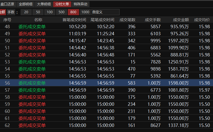This screenshot has height=132, width=213.
Task: Select row 60 委托成交买单
Action: click(106, 111)
